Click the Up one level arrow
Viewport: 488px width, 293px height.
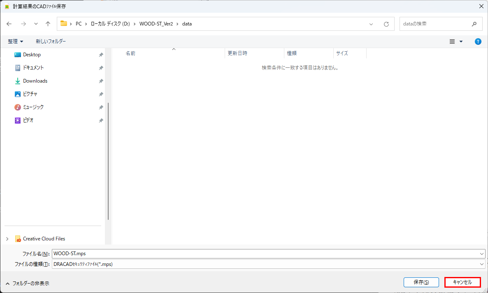point(48,24)
